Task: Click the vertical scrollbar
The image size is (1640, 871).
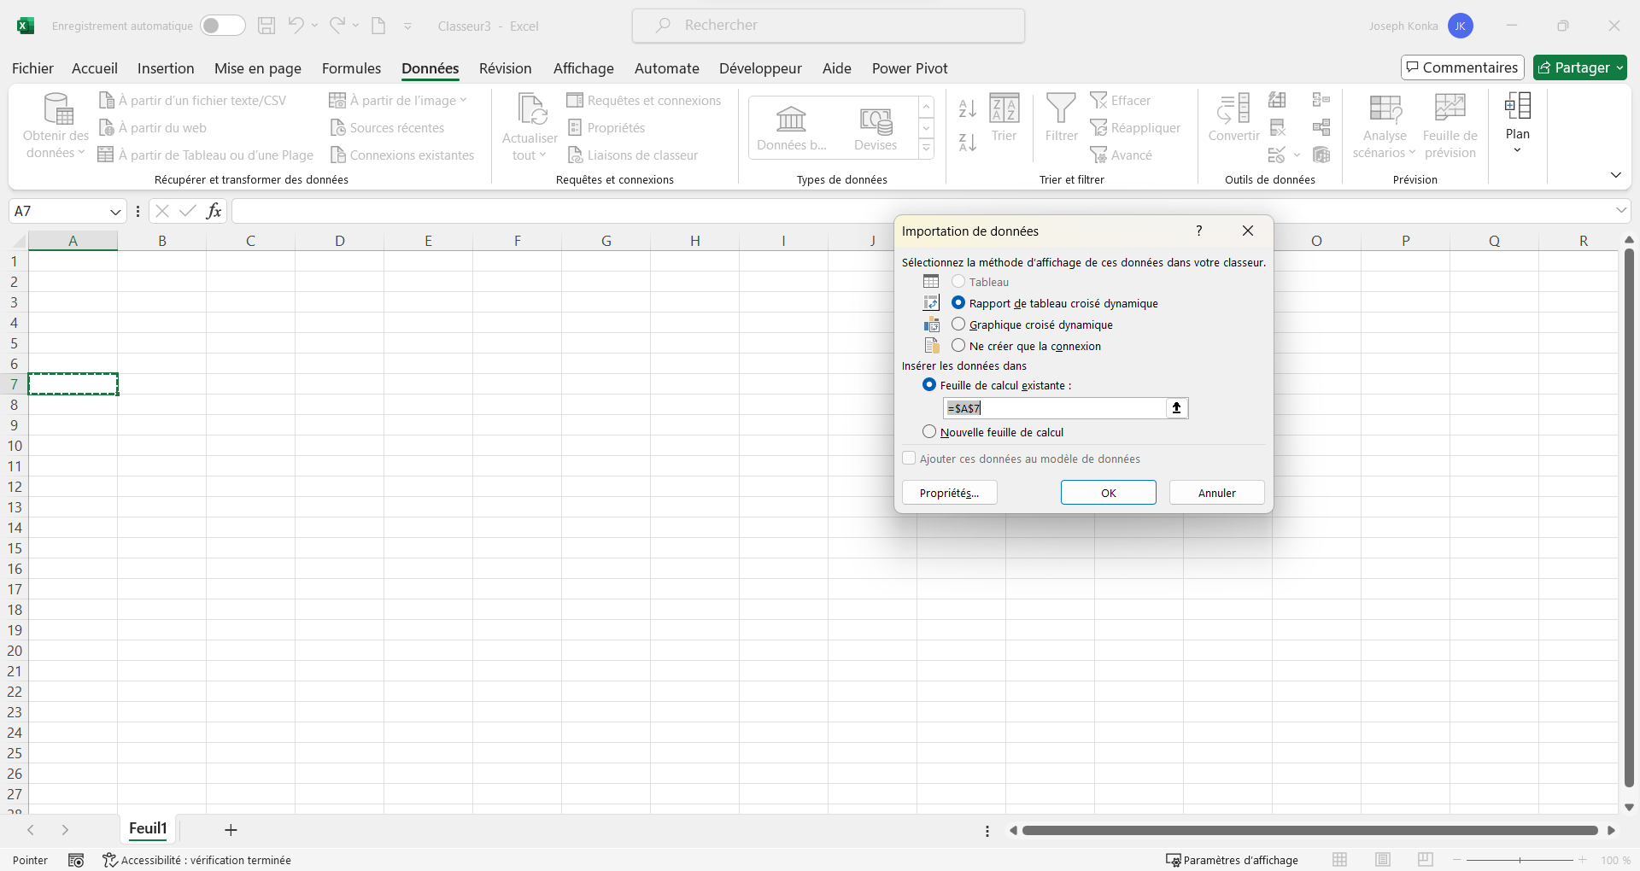Action: click(x=1629, y=517)
